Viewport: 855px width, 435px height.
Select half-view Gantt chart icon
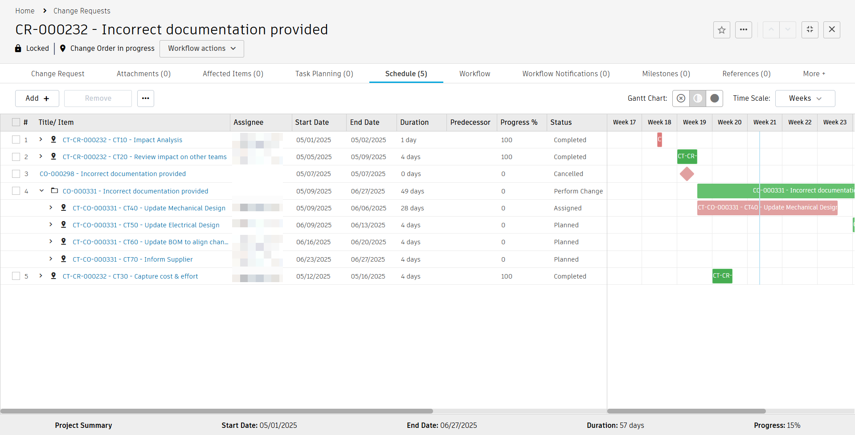pos(698,98)
